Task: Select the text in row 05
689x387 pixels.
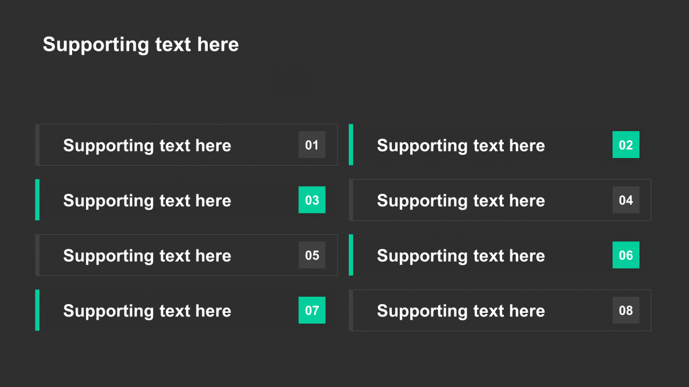Action: coord(147,256)
